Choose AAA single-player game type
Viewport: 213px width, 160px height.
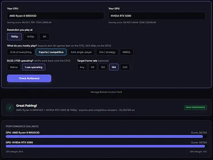pos(81,52)
